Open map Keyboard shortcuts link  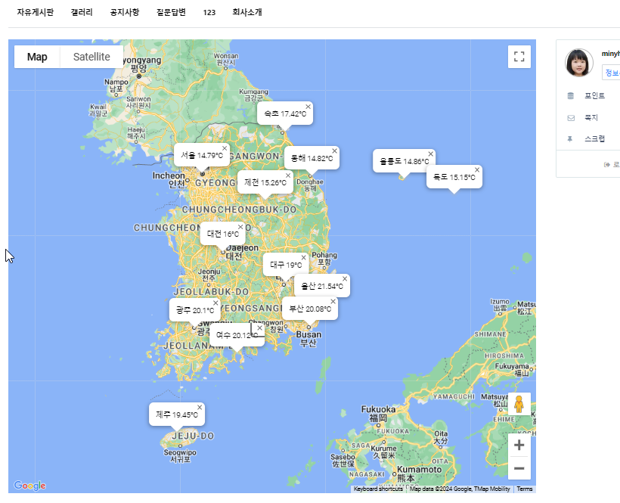378,489
